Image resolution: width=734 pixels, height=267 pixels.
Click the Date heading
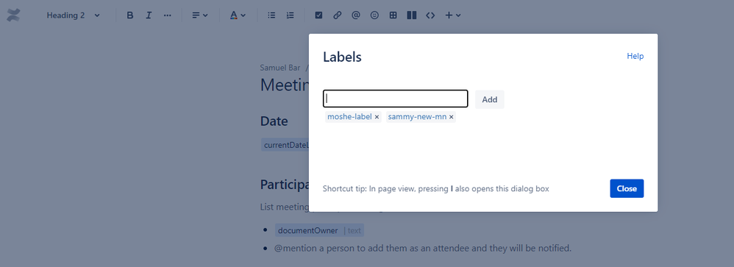click(274, 121)
